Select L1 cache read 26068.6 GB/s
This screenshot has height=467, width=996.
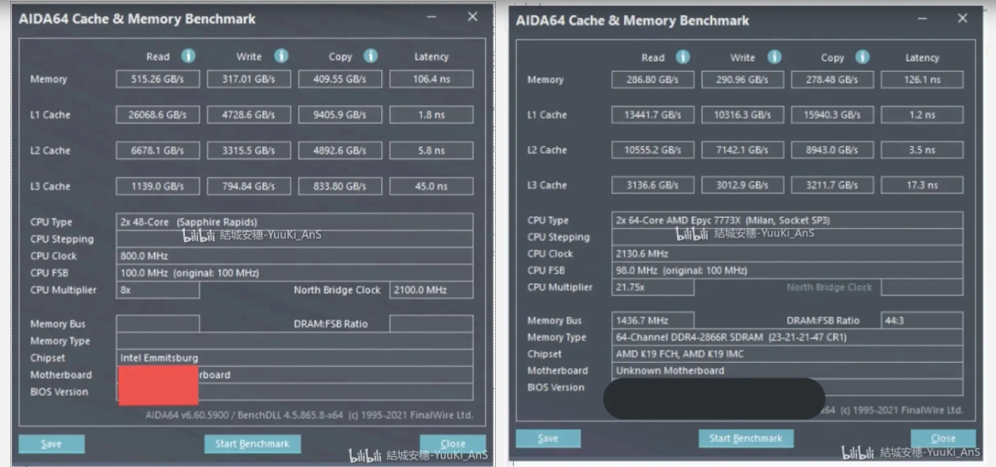[x=158, y=114]
